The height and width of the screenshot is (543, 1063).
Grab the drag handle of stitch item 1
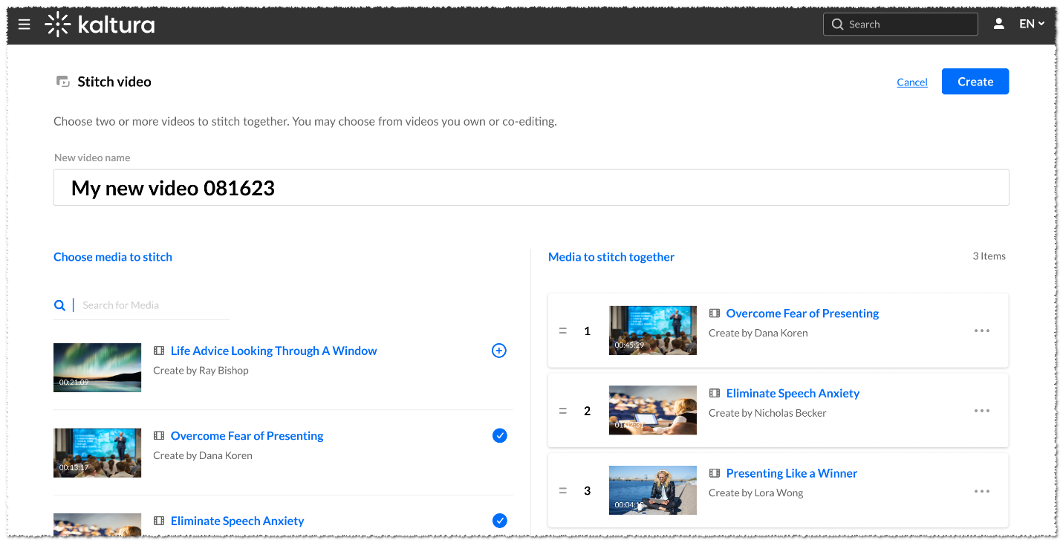pos(563,331)
